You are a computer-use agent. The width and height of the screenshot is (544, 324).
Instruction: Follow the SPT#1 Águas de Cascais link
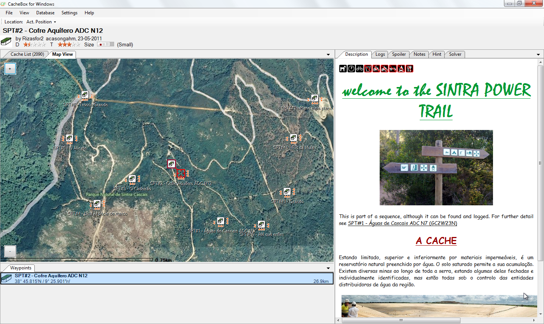[x=402, y=223]
